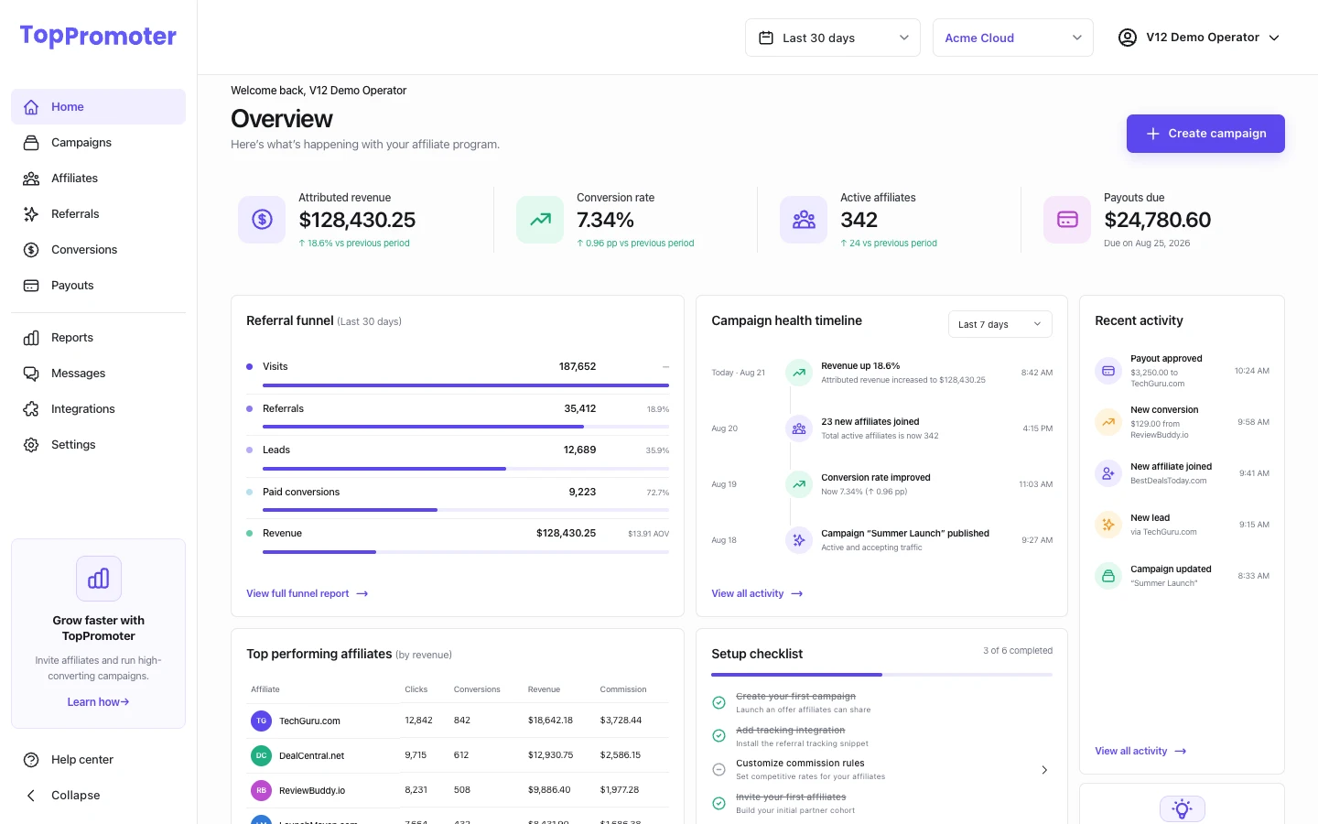Viewport: 1318px width, 824px height.
Task: Click the $24,780.60 payouts due amount
Action: 1157,220
